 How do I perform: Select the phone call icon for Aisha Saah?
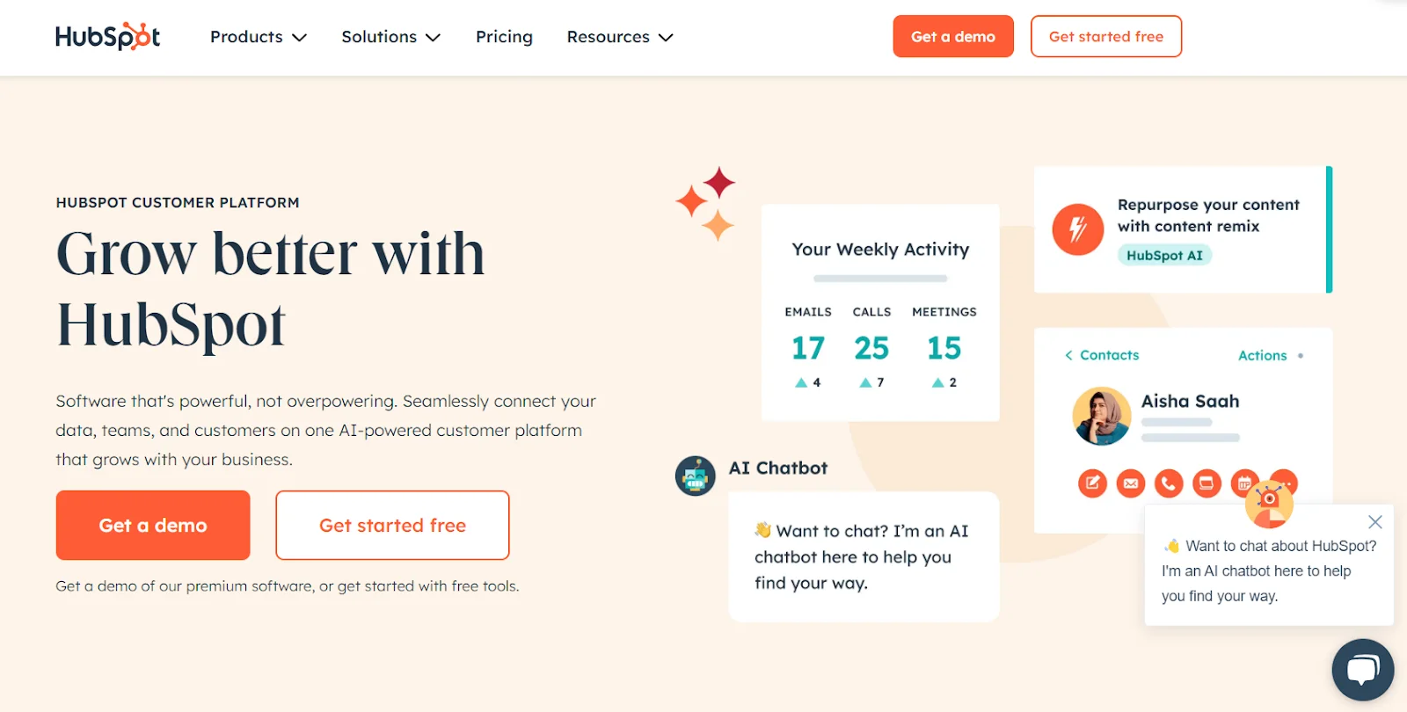click(1169, 483)
